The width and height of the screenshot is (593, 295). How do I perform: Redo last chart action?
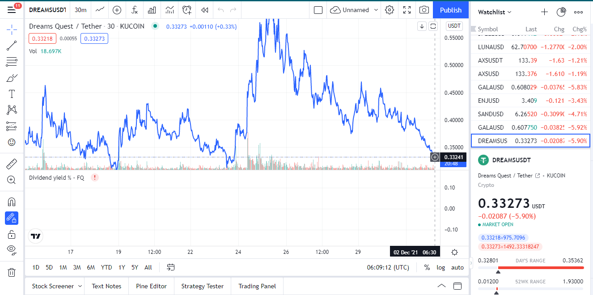click(233, 10)
